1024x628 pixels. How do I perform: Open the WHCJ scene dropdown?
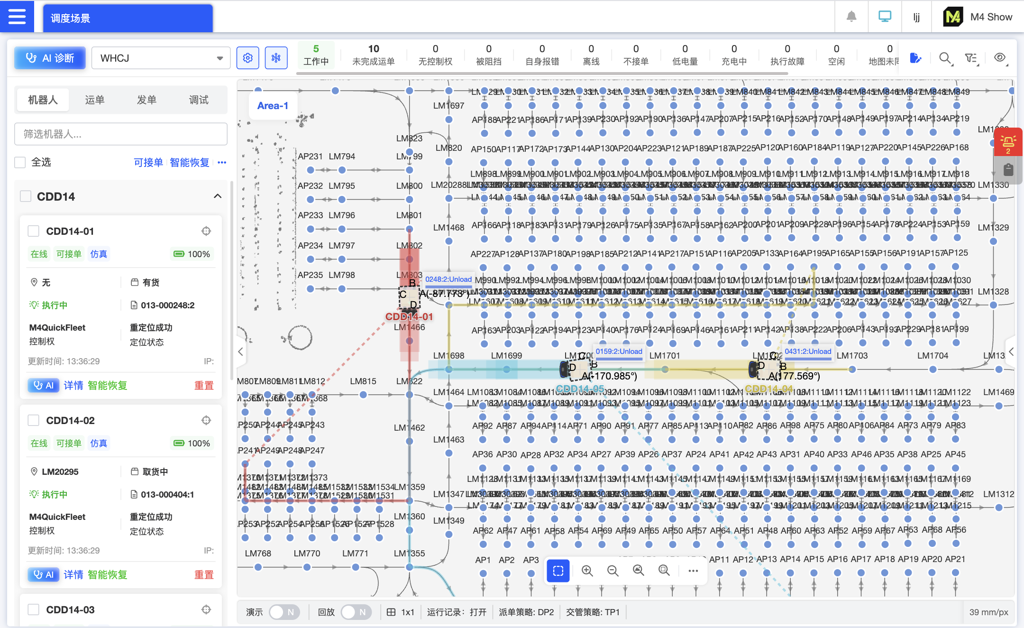(161, 58)
